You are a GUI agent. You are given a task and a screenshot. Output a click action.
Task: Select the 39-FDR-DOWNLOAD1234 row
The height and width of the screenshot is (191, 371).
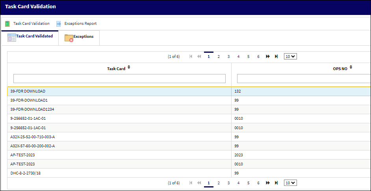(189, 109)
